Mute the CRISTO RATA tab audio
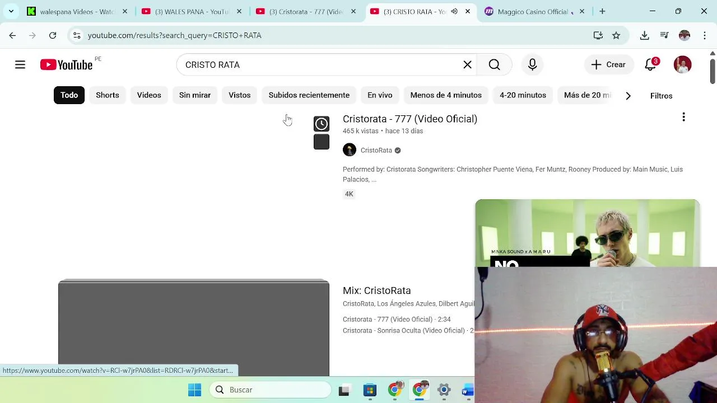The image size is (717, 403). coord(454,11)
